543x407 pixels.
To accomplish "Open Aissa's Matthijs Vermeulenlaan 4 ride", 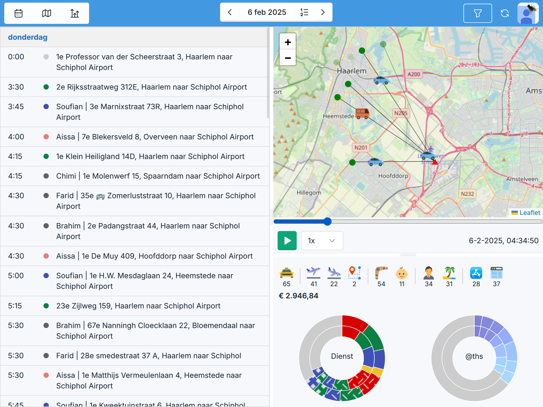I will coord(135,381).
